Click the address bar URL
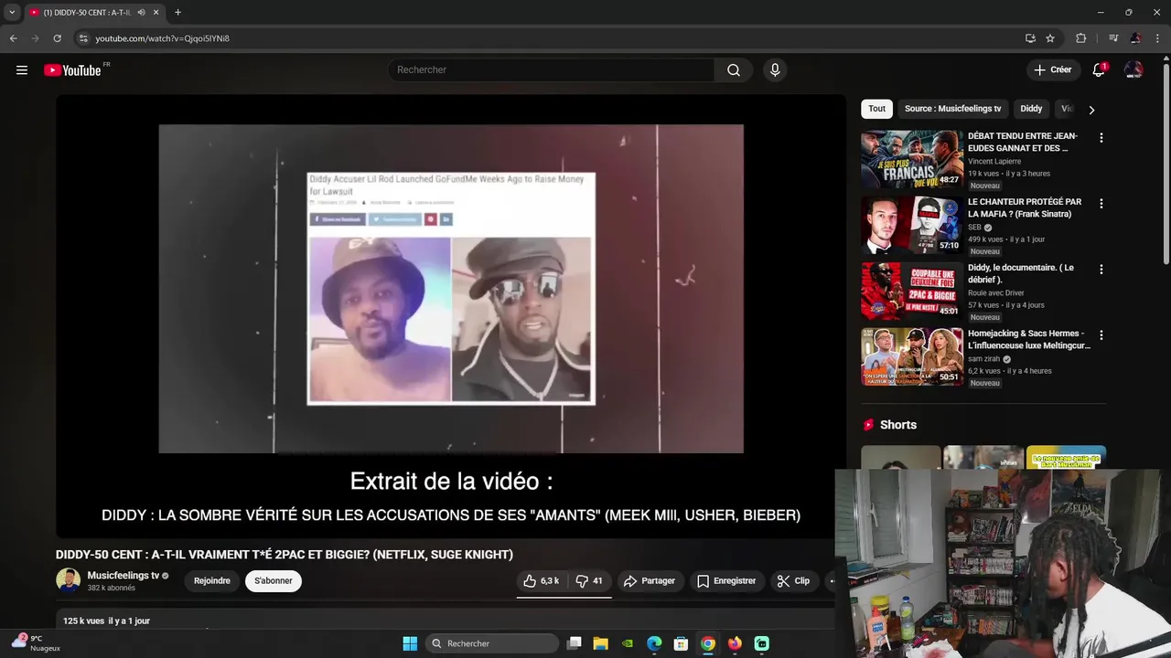Viewport: 1171px width, 658px height. [163, 38]
